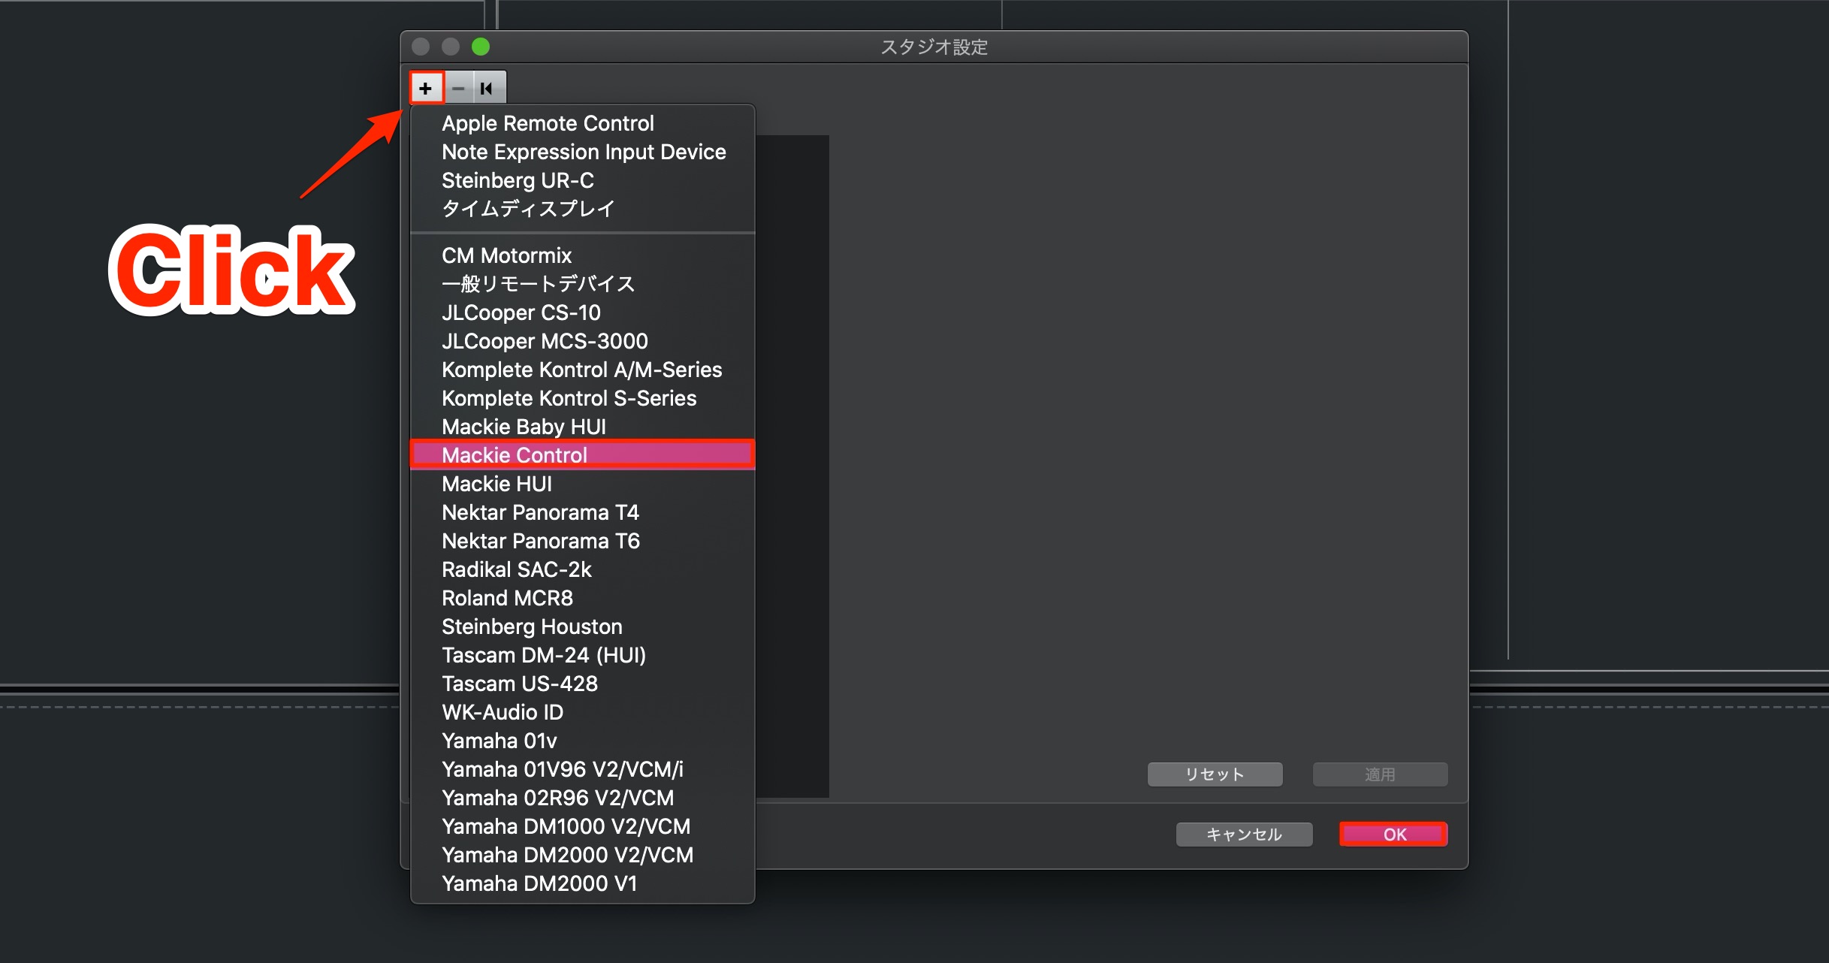
Task: Click the plus add device button
Action: click(426, 88)
